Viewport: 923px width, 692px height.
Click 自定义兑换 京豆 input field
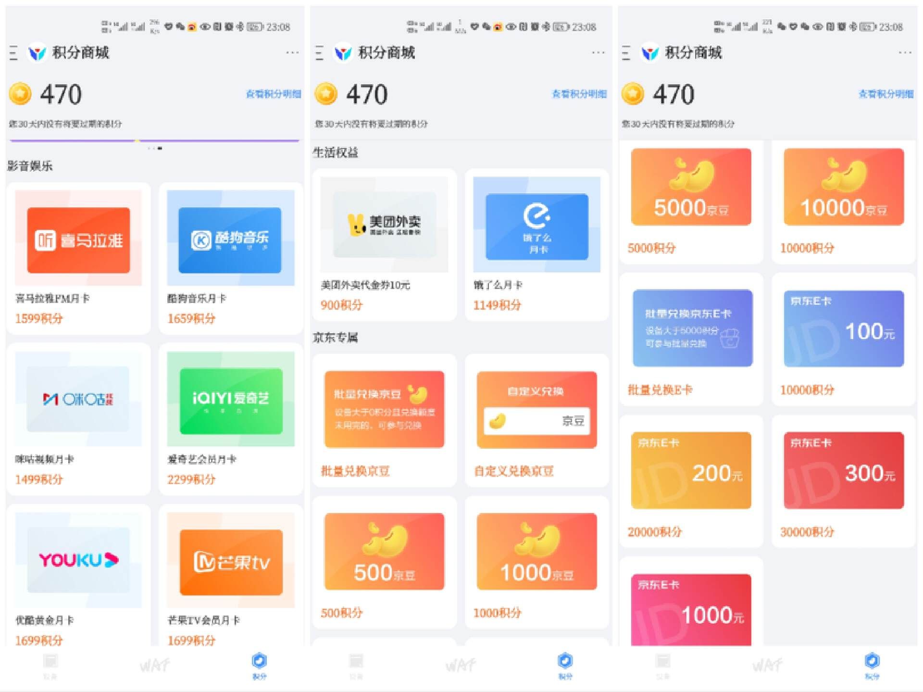537,421
